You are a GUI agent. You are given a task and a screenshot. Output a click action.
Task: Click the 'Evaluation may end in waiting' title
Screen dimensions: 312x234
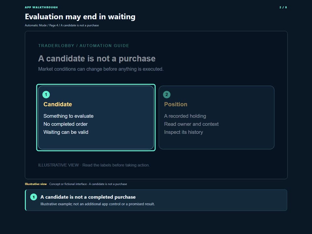80,17
